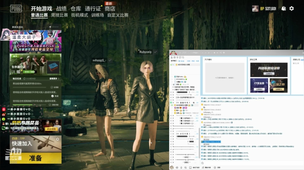Viewport: 304px width, 170px height.
Task: Select 街机模式 sub-tab
Action: pyautogui.click(x=79, y=15)
